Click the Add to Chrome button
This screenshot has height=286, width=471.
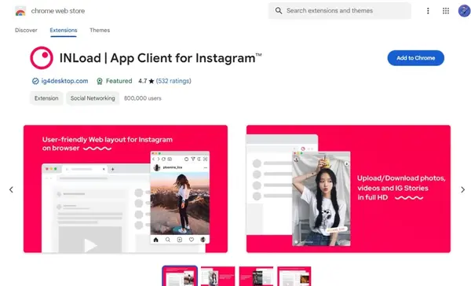(416, 57)
